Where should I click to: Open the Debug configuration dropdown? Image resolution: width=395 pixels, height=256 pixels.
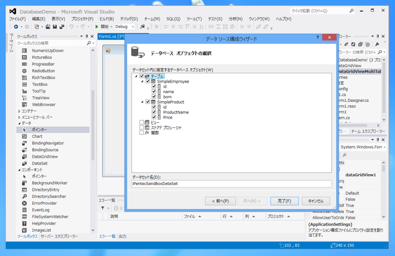click(133, 27)
